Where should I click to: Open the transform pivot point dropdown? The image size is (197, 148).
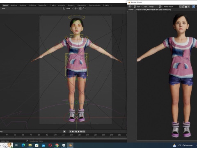click(76, 9)
